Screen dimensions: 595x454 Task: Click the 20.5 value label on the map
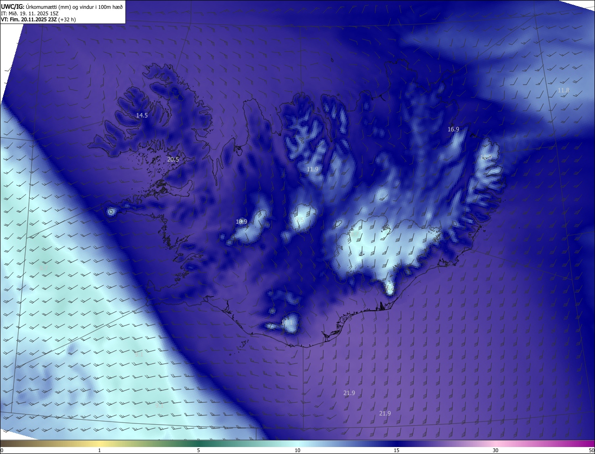point(173,159)
